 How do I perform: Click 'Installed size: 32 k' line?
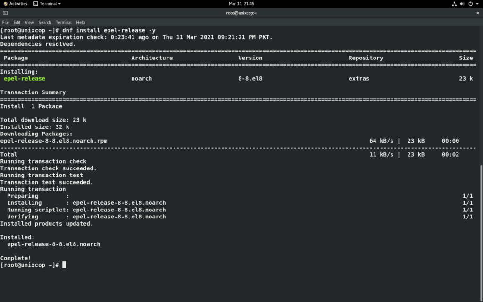point(34,127)
